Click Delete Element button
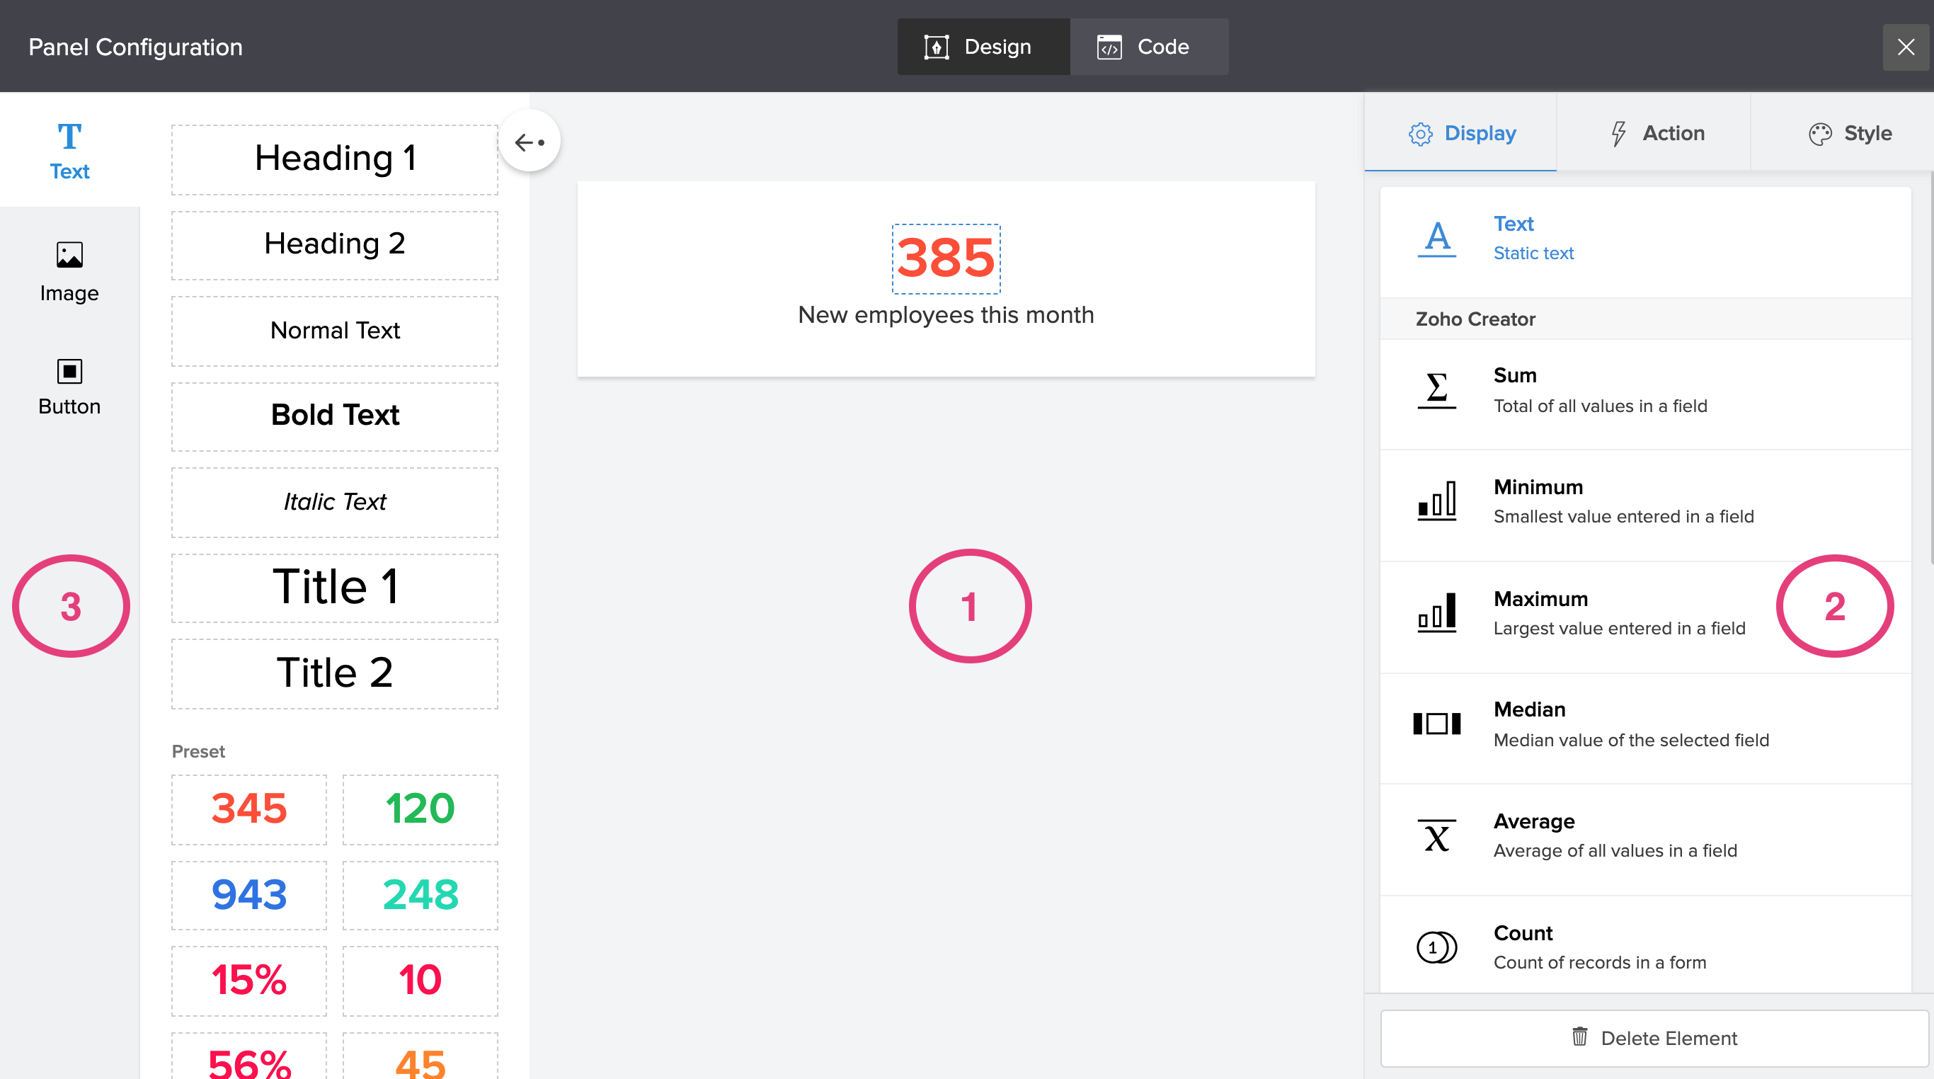Viewport: 1934px width, 1079px height. (x=1654, y=1038)
